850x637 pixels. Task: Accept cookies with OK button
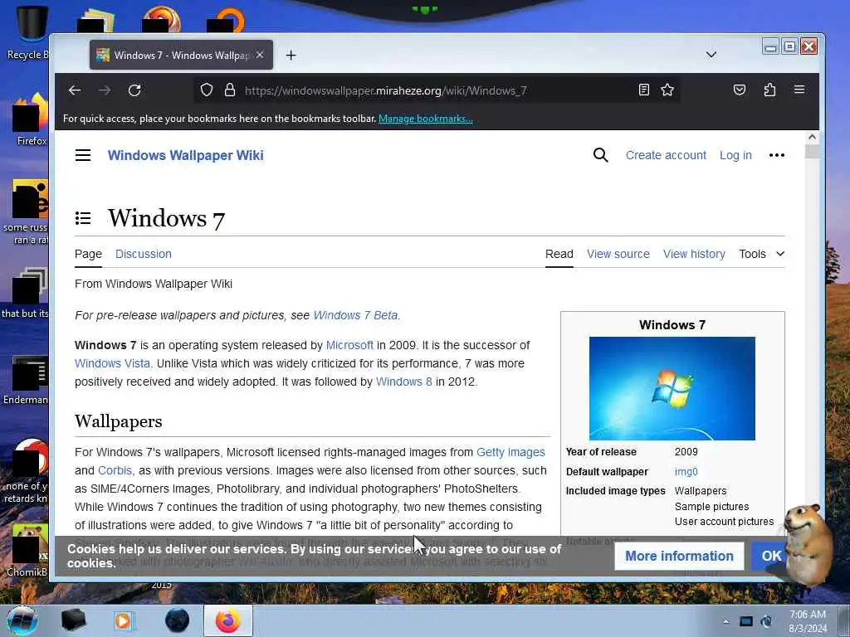click(771, 557)
